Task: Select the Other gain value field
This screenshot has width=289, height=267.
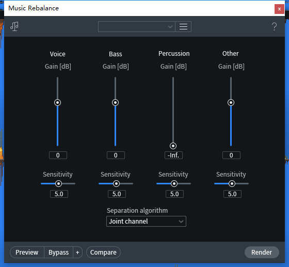Action: pos(231,155)
